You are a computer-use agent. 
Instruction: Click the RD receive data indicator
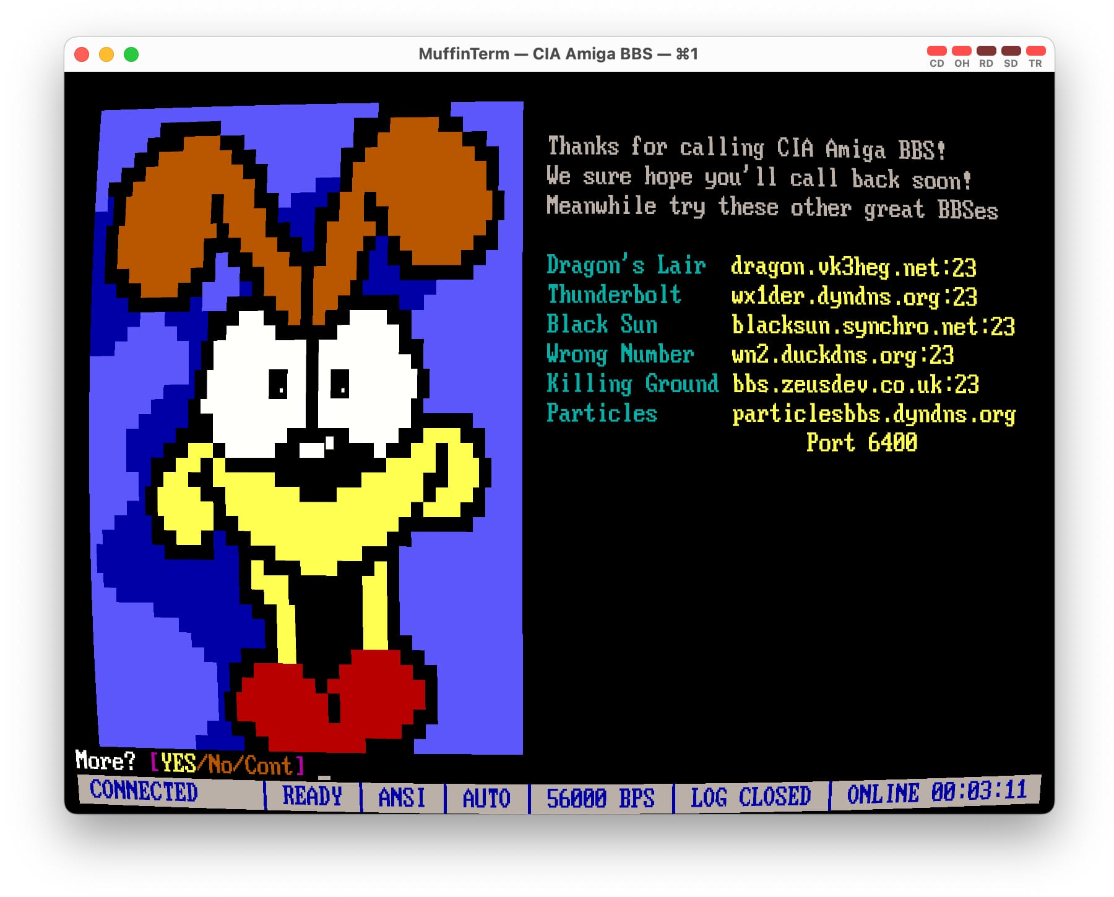986,51
